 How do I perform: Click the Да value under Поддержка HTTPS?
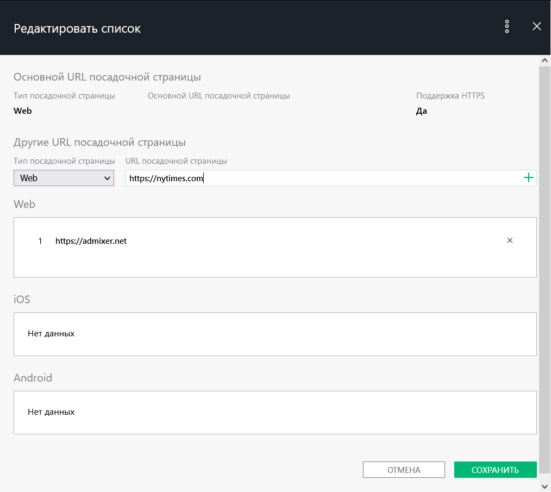tap(421, 111)
